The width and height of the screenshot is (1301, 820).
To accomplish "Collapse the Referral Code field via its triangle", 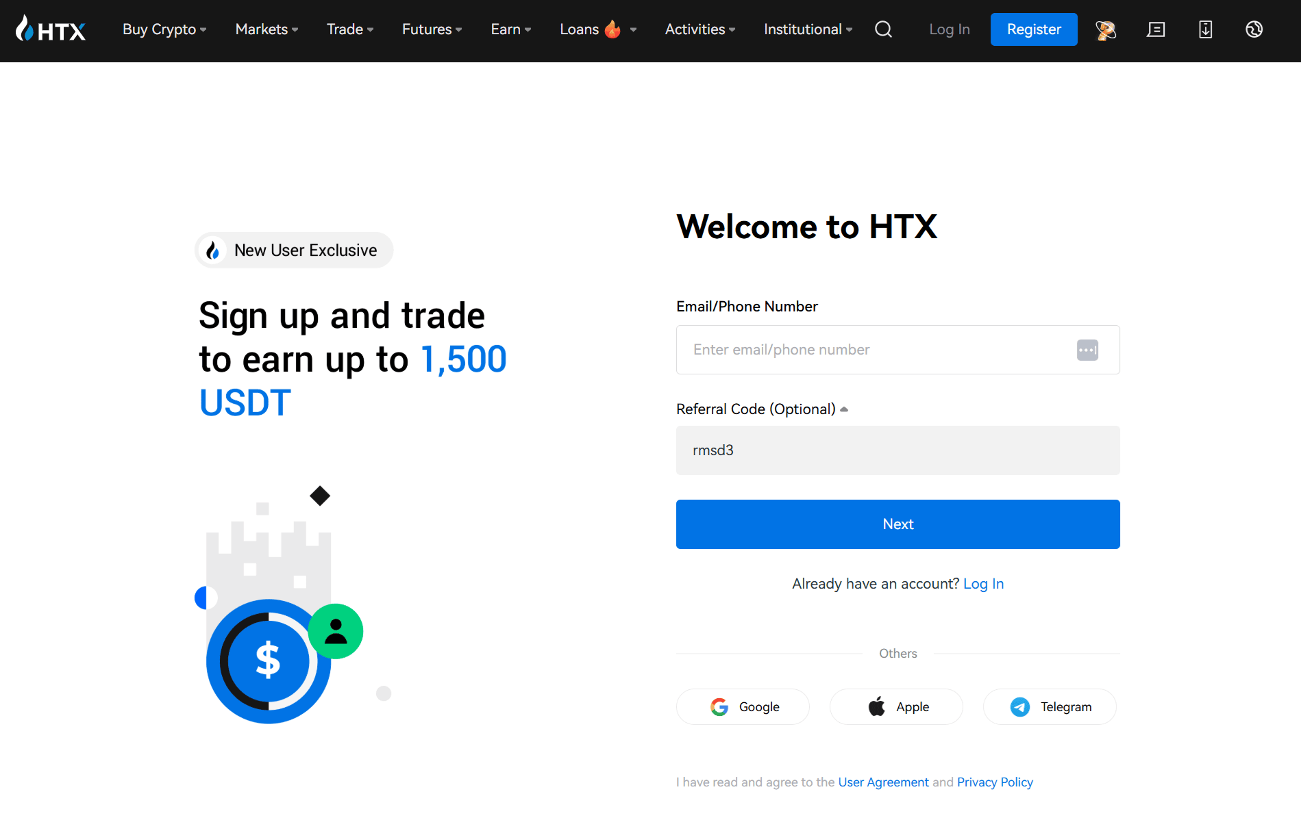I will [x=844, y=409].
